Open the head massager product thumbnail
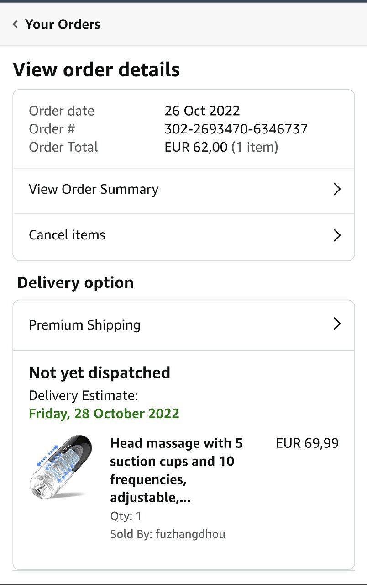 pos(60,467)
